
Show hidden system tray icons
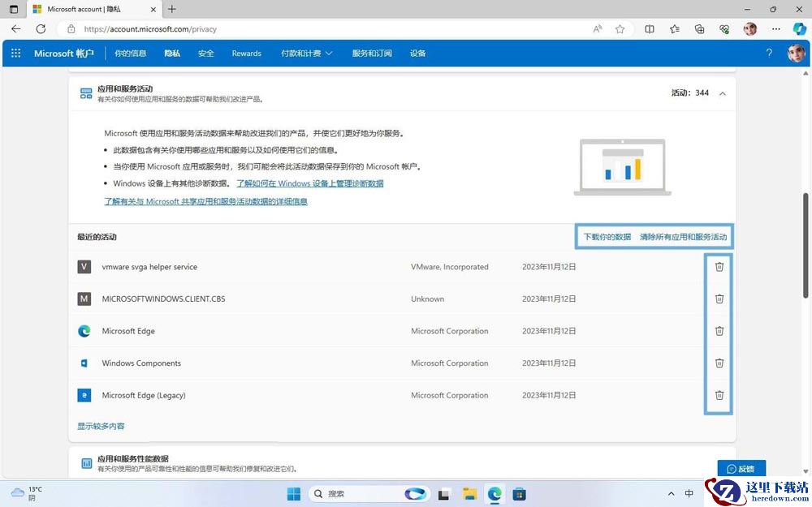click(672, 494)
